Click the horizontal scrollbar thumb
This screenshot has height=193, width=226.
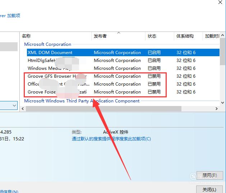(x=103, y=109)
